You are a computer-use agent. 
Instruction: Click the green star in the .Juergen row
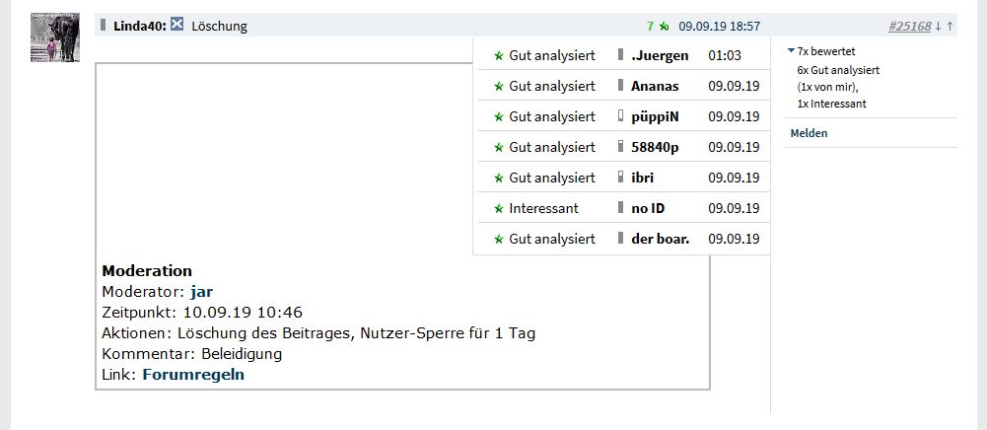pos(499,56)
